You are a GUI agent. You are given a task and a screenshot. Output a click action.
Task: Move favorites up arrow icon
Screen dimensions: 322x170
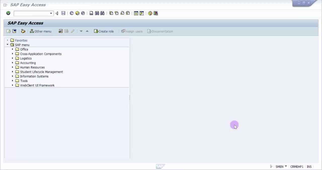[87, 31]
